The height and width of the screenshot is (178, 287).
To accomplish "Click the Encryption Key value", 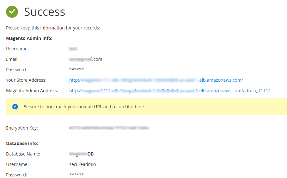I will pyautogui.click(x=109, y=128).
